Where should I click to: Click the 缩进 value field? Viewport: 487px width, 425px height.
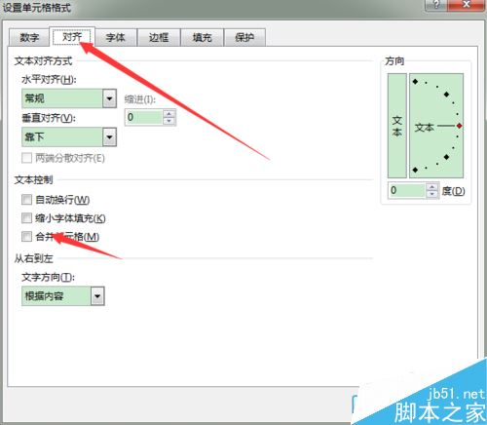coord(143,117)
